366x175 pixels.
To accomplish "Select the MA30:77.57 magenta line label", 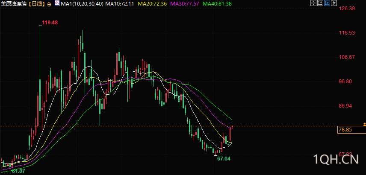I will (x=185, y=4).
